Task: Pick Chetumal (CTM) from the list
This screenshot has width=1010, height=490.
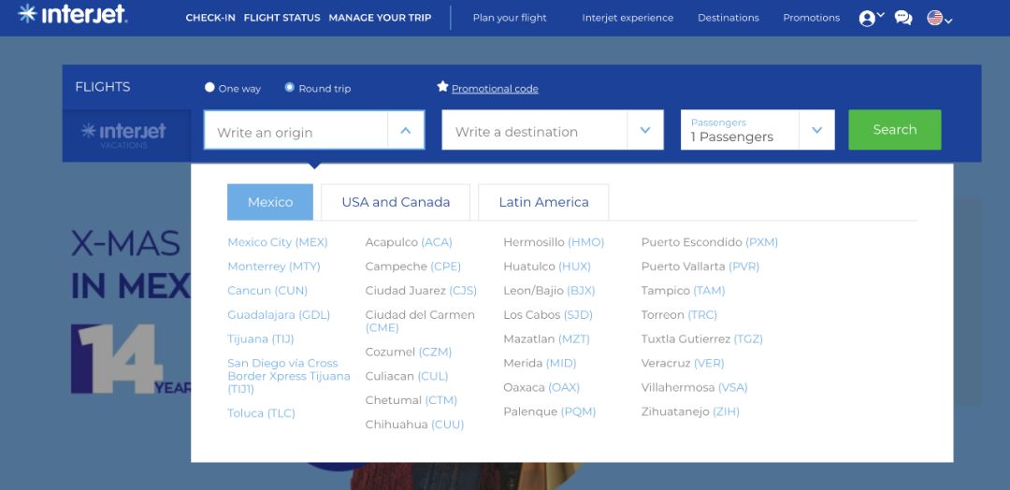Action: pos(411,400)
